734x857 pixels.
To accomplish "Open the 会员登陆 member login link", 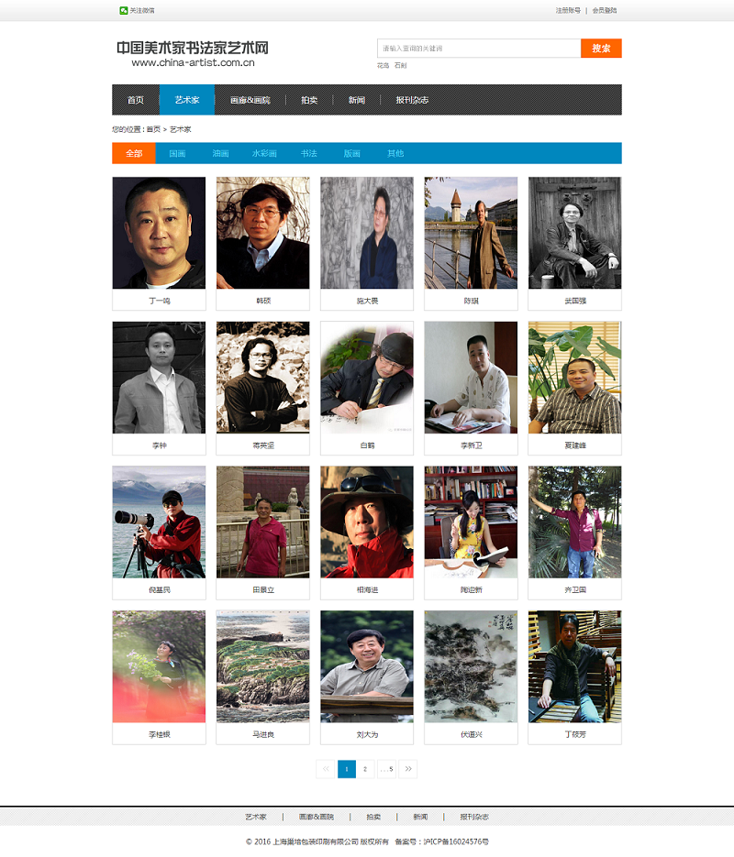I will (605, 10).
